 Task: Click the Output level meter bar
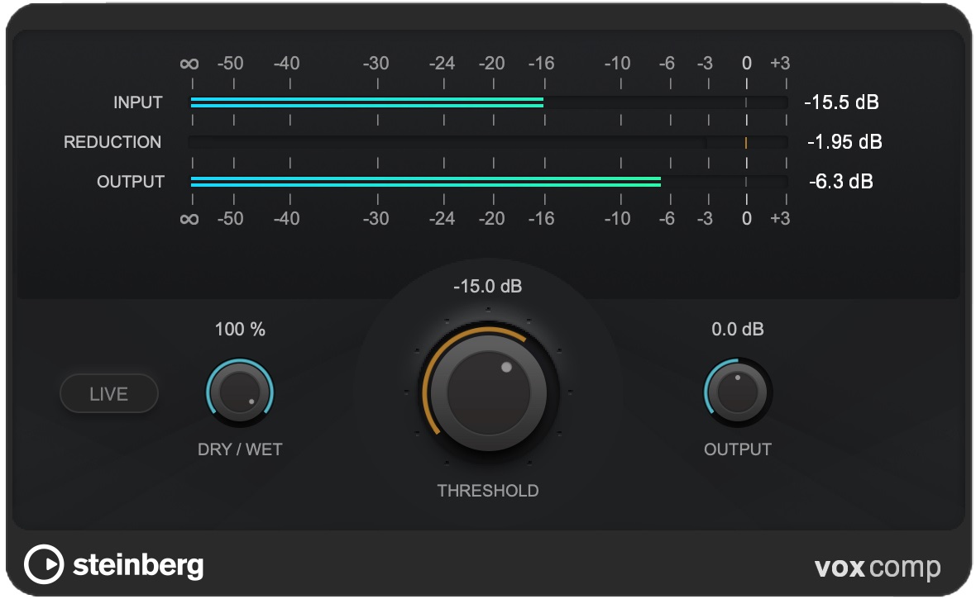coord(488,182)
